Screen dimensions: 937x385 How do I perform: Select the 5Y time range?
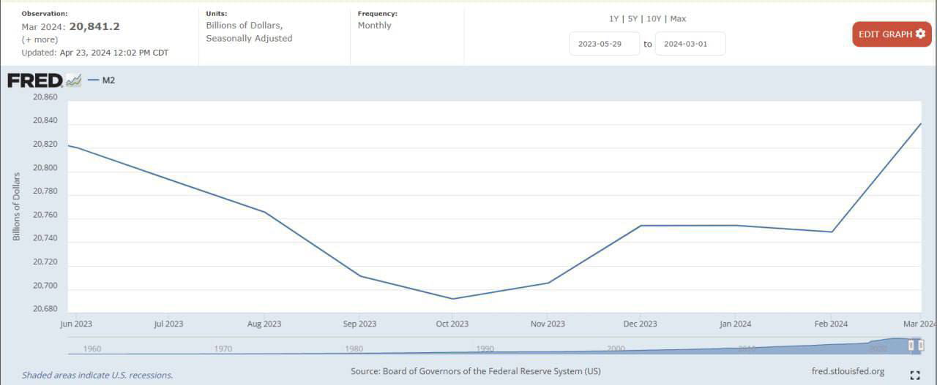pos(632,19)
